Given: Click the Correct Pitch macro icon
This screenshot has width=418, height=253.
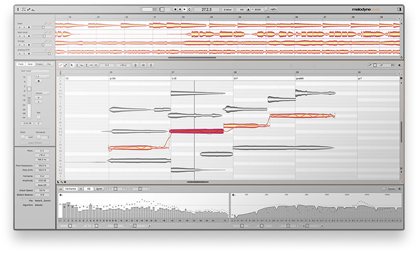Looking at the screenshot, I should [x=135, y=65].
